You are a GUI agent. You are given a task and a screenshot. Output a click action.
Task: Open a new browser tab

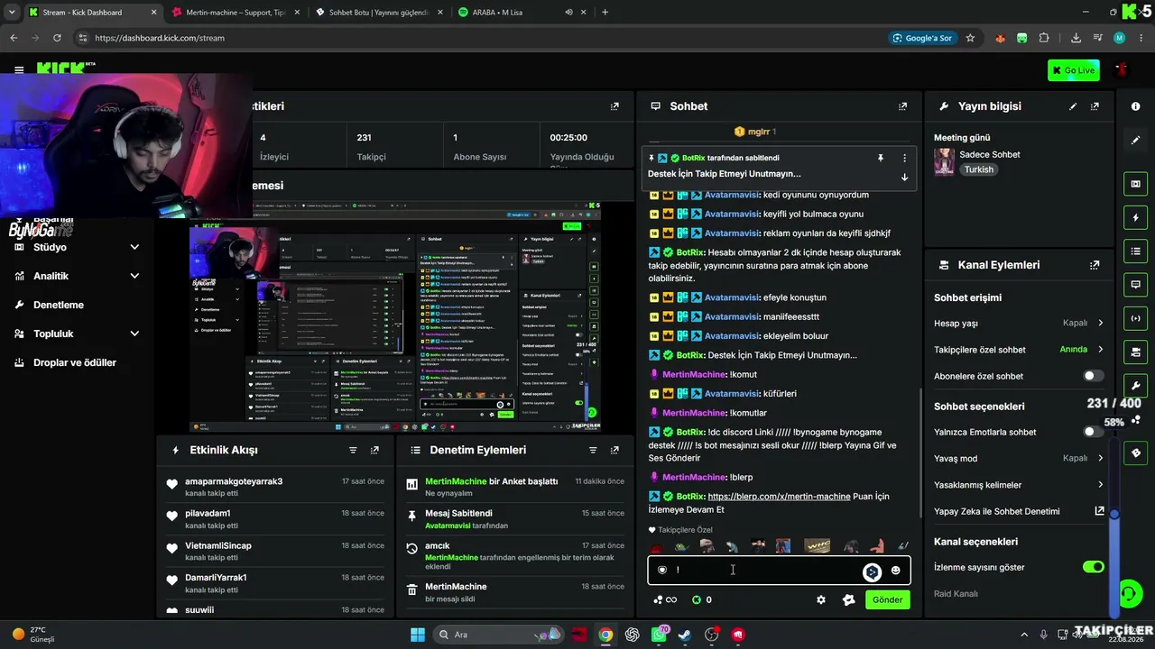click(605, 13)
